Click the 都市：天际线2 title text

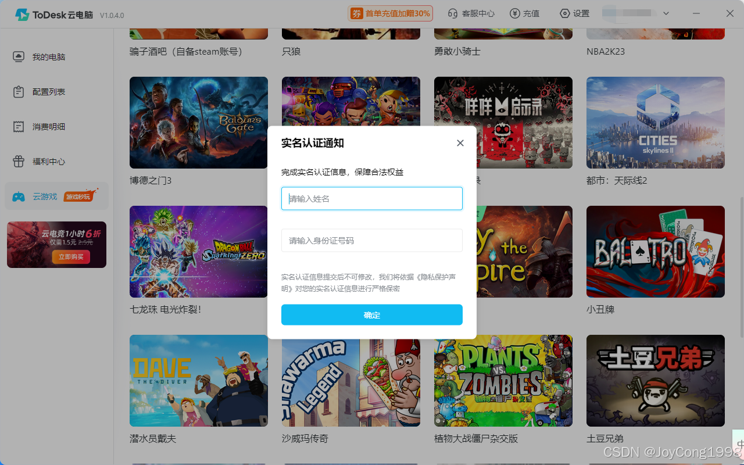click(617, 181)
